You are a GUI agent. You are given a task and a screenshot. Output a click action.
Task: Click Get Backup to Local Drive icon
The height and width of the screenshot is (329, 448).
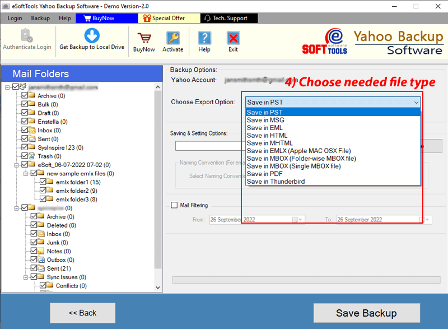pyautogui.click(x=92, y=35)
